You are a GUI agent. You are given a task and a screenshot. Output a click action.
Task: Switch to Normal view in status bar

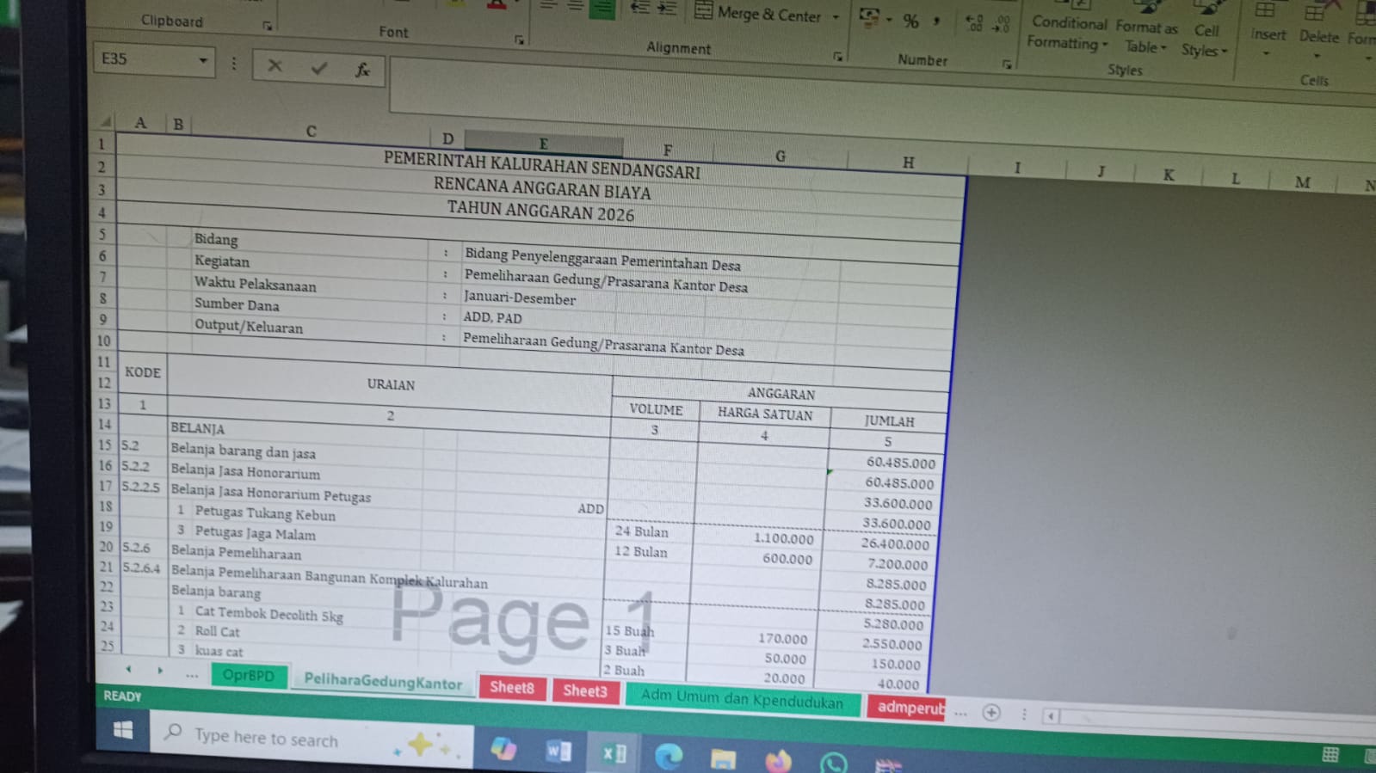click(1330, 755)
